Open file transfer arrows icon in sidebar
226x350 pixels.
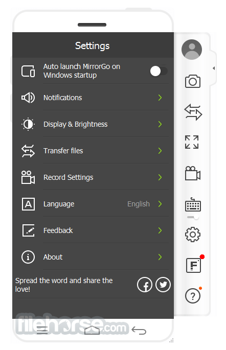193,112
